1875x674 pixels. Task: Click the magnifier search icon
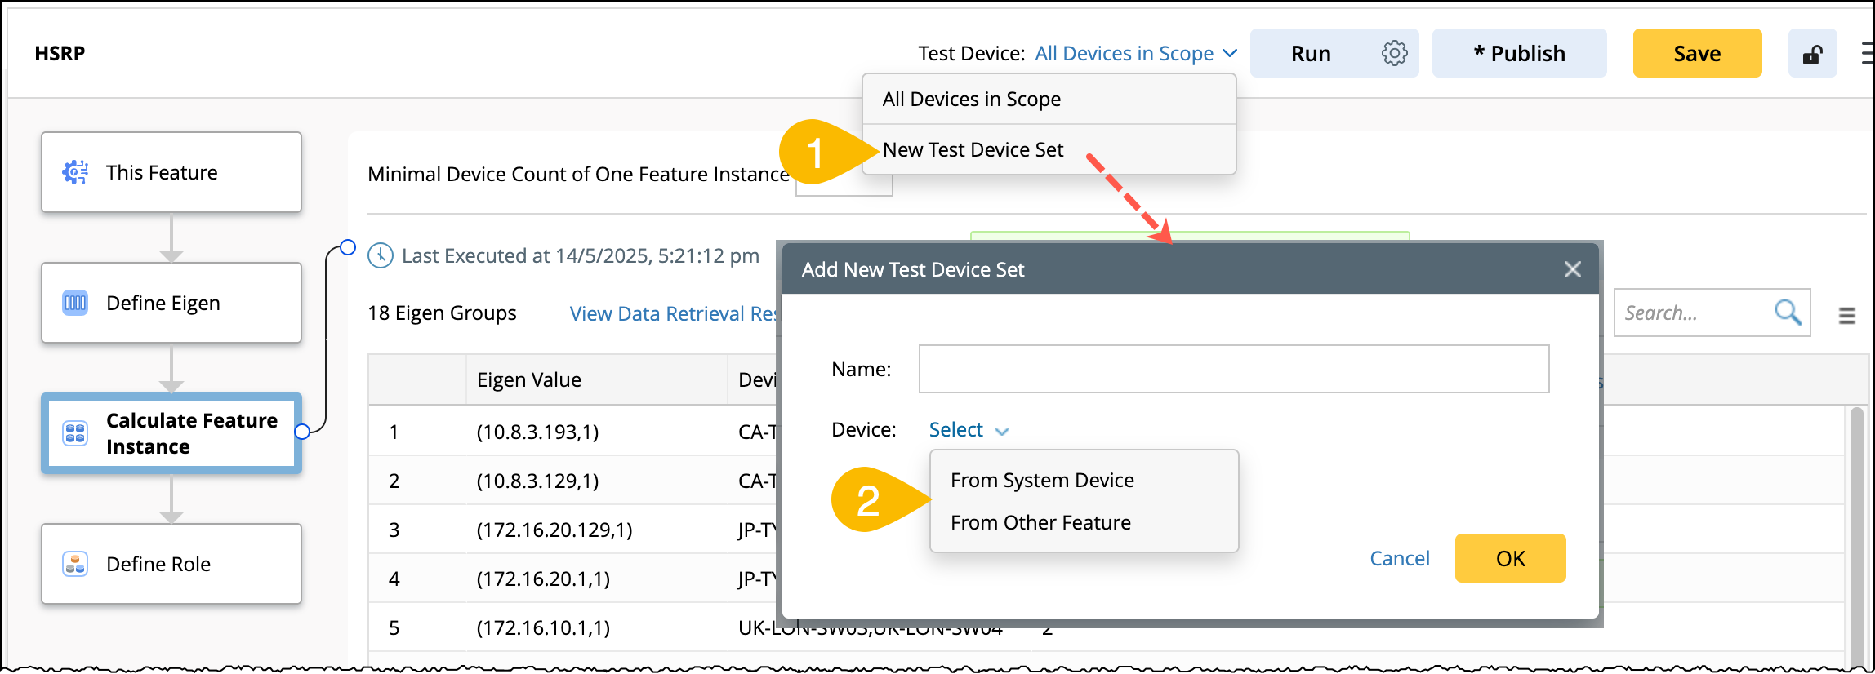pos(1787,312)
